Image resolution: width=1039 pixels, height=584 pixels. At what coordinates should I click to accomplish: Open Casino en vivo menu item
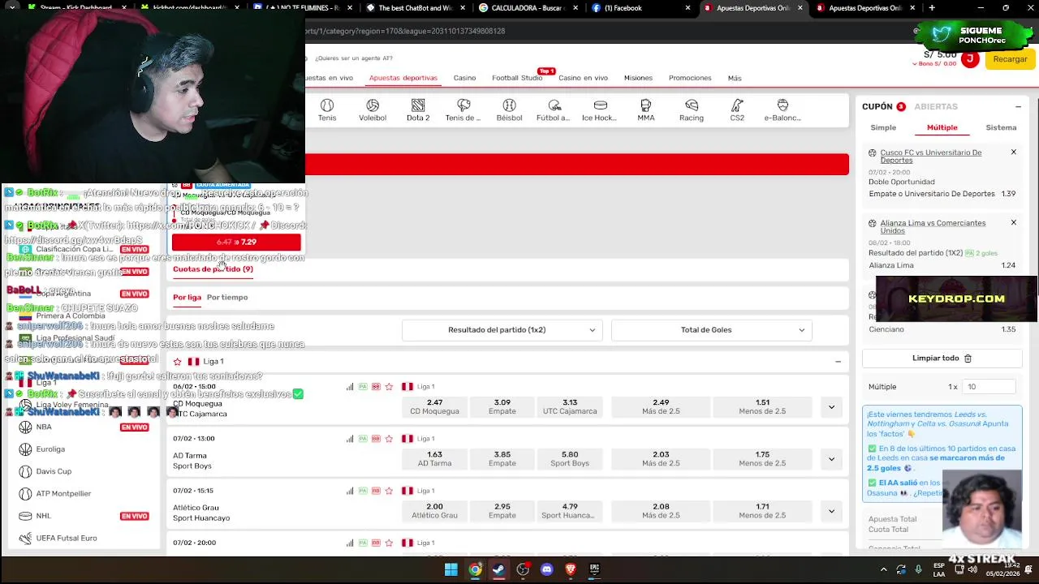(x=583, y=78)
